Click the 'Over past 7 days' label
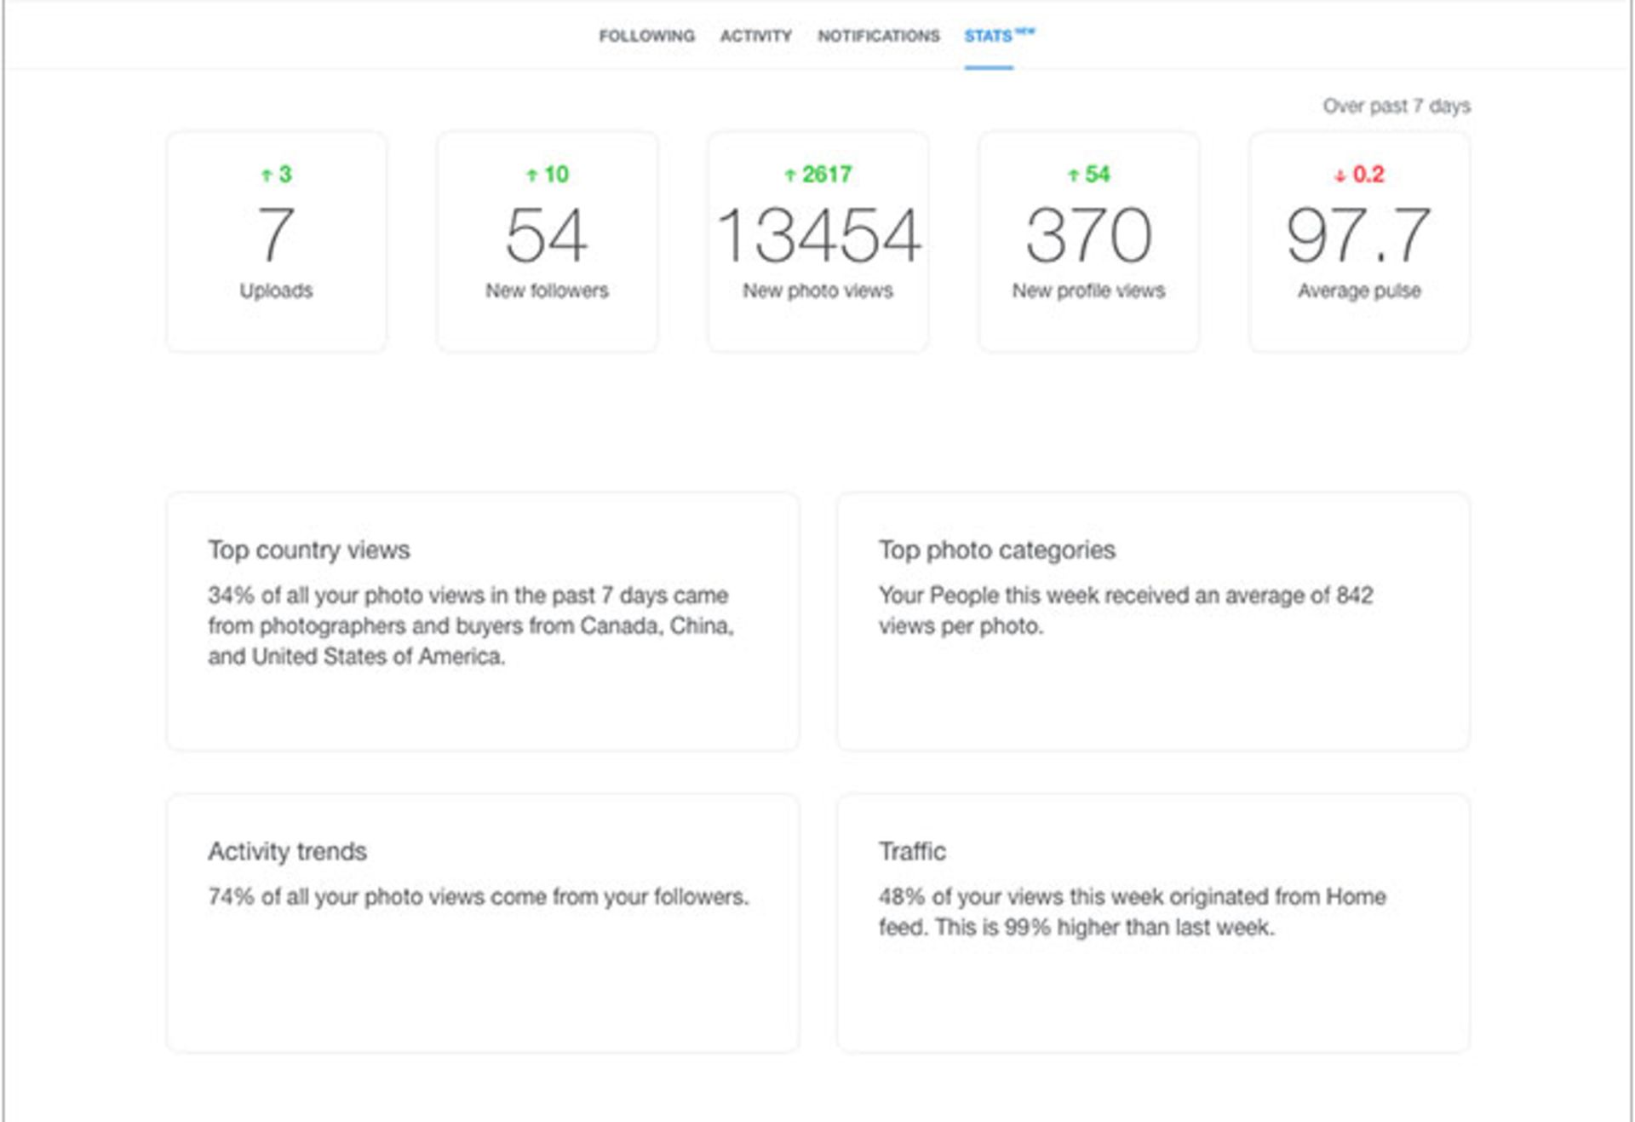 point(1396,106)
